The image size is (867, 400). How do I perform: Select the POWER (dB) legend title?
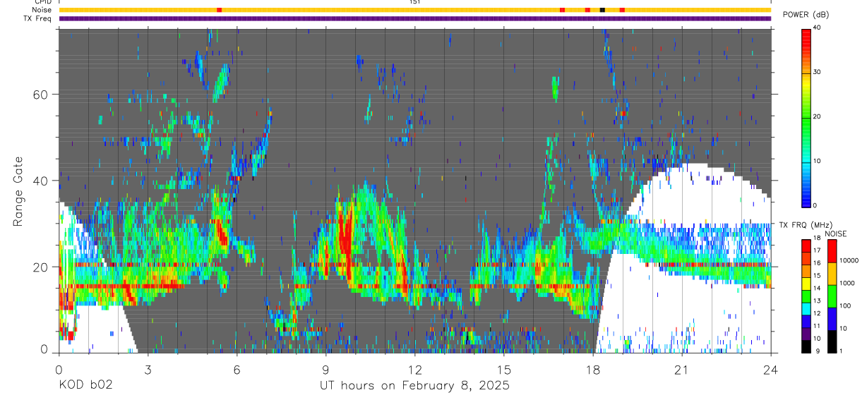[806, 15]
